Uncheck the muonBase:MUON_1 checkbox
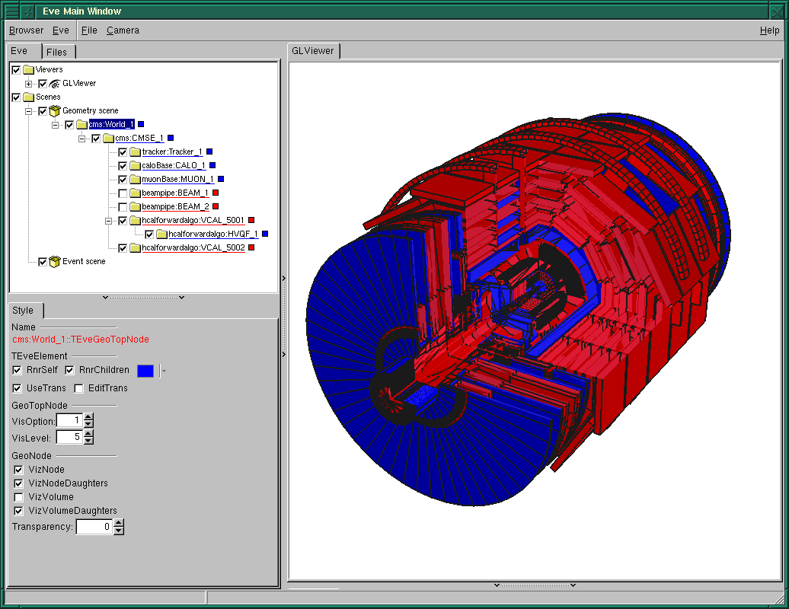789x609 pixels. tap(123, 180)
